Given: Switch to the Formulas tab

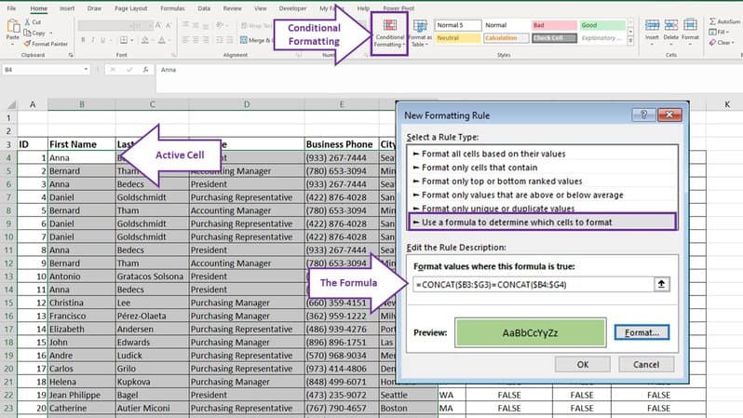Looking at the screenshot, I should pyautogui.click(x=172, y=8).
